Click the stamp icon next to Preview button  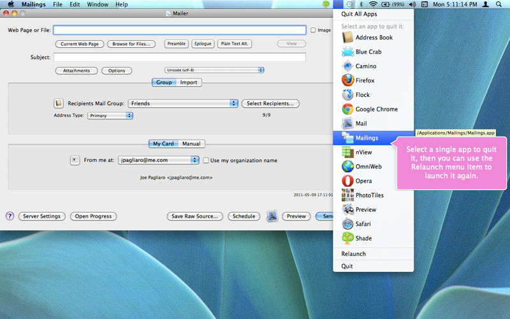[272, 216]
